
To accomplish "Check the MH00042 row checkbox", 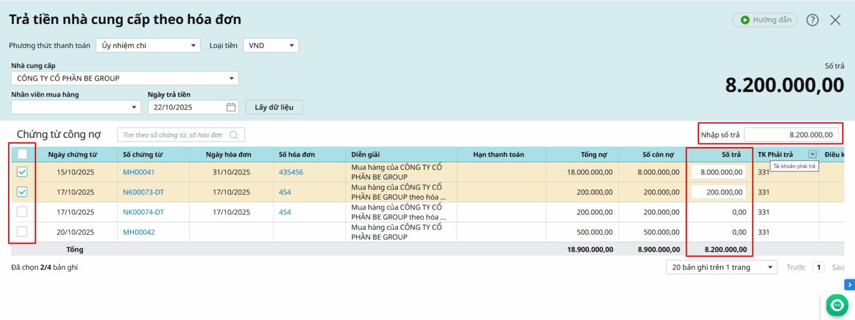I will 22,231.
